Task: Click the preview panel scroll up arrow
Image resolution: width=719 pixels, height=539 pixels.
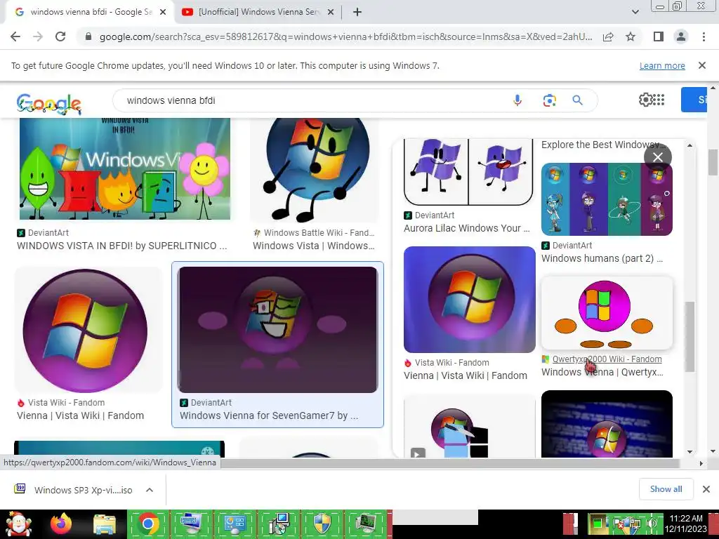Action: click(x=690, y=145)
